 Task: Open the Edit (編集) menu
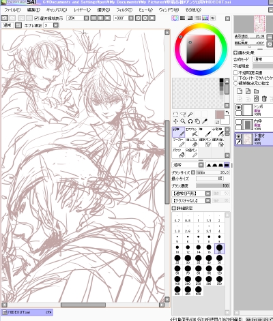pos(33,10)
